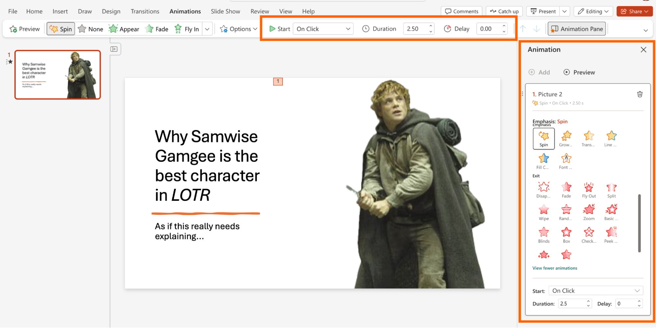Pick the Fill Color emphasis effect

(543, 161)
